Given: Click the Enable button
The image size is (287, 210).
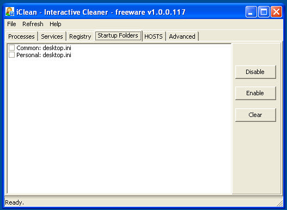Looking at the screenshot, I should tap(255, 93).
